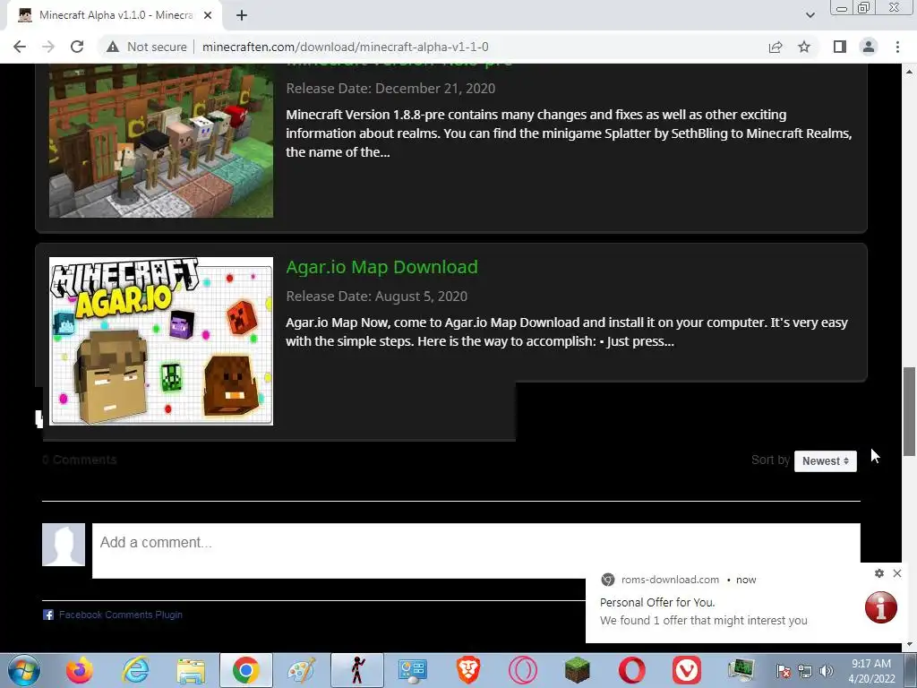Viewport: 917px width, 688px height.
Task: Launch Internet Explorer from the taskbar
Action: [136, 670]
